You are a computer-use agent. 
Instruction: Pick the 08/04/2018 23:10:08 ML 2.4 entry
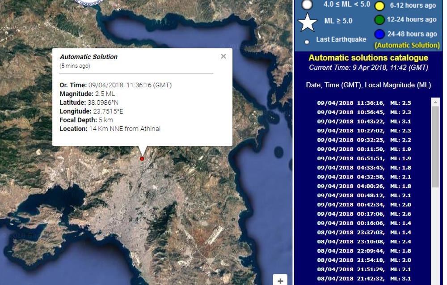point(364,242)
